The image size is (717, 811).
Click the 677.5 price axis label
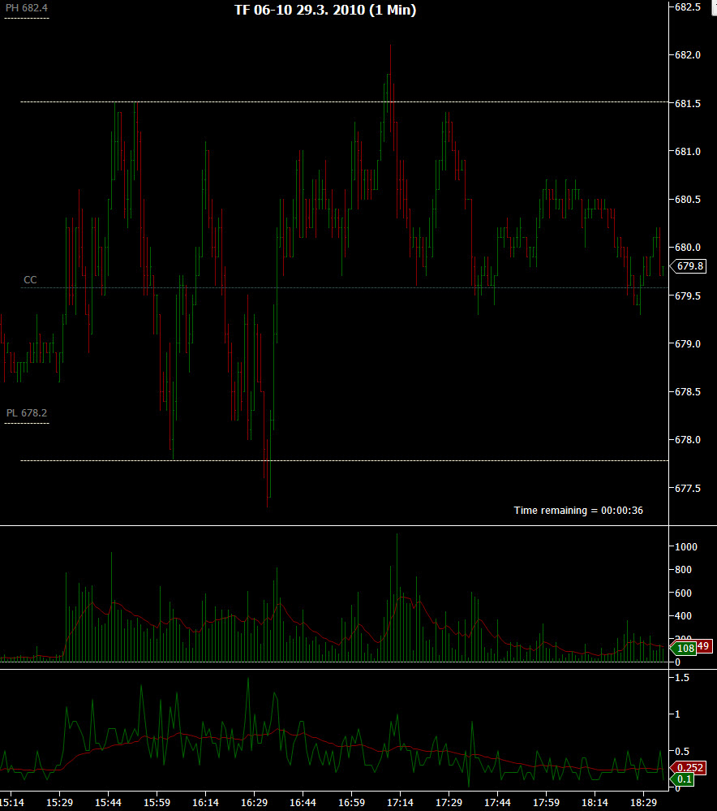click(688, 488)
